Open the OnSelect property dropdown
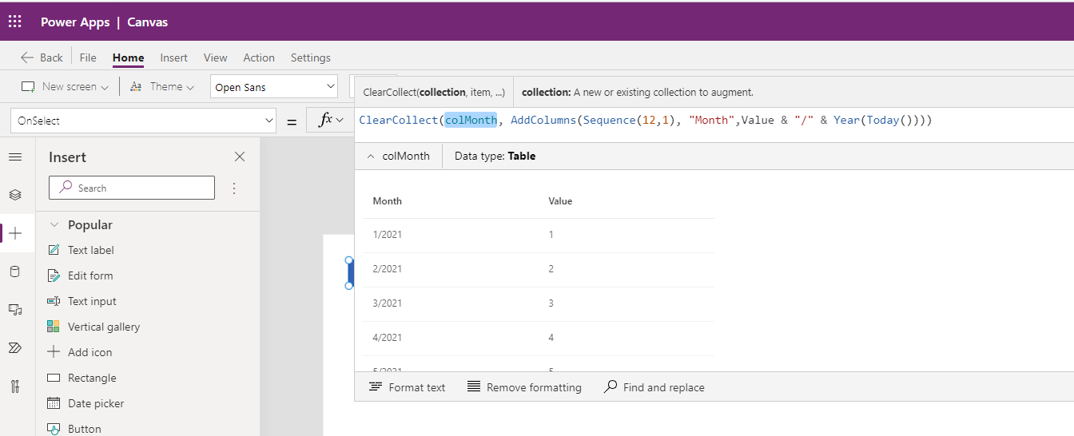This screenshot has width=1074, height=436. pyautogui.click(x=143, y=121)
